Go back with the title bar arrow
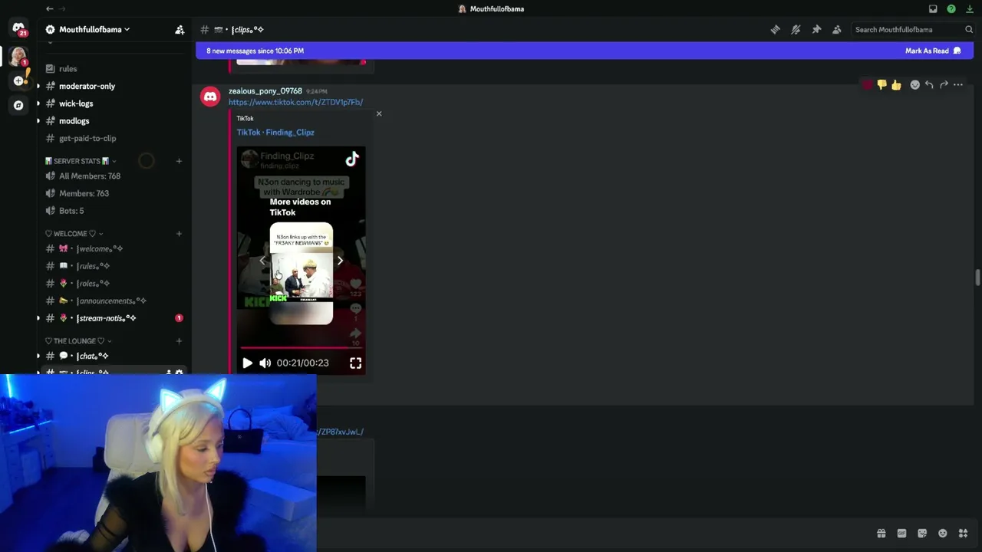982x552 pixels. [49, 9]
